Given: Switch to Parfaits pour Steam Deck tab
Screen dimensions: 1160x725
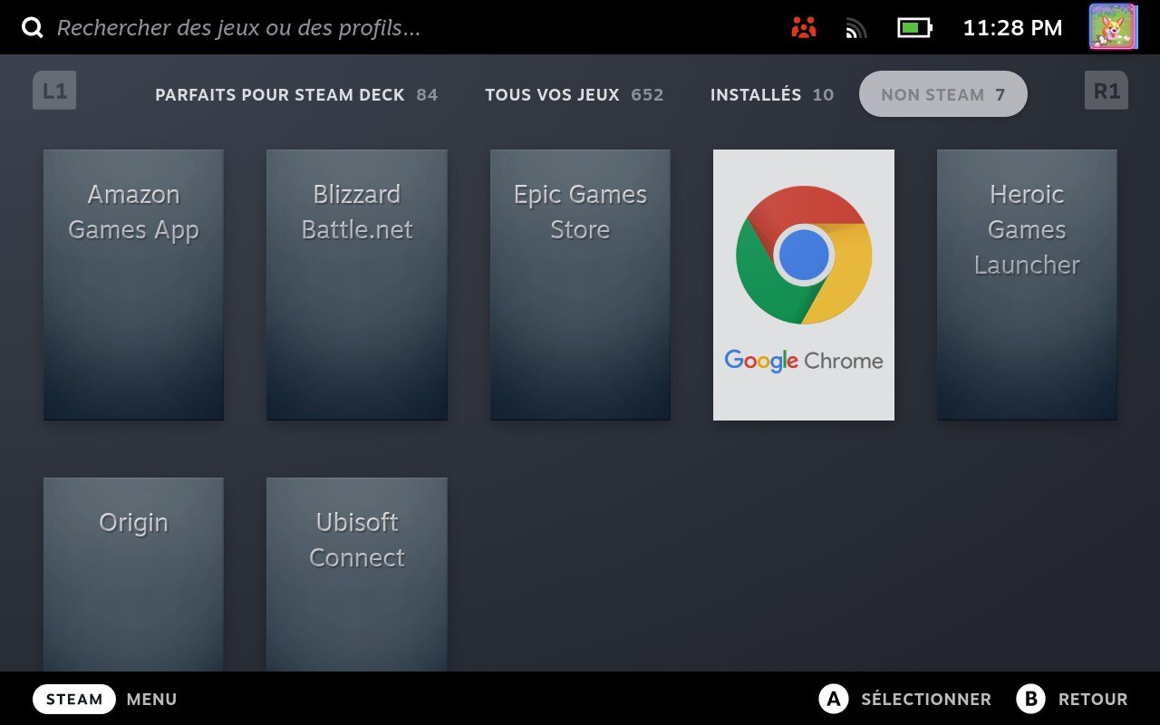Looking at the screenshot, I should (296, 94).
